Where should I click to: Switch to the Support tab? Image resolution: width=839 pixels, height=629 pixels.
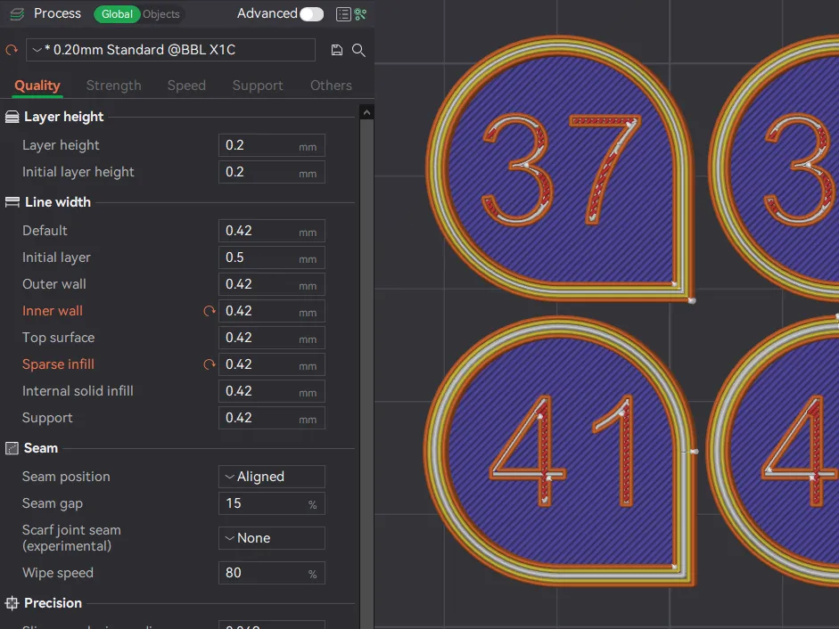(258, 86)
